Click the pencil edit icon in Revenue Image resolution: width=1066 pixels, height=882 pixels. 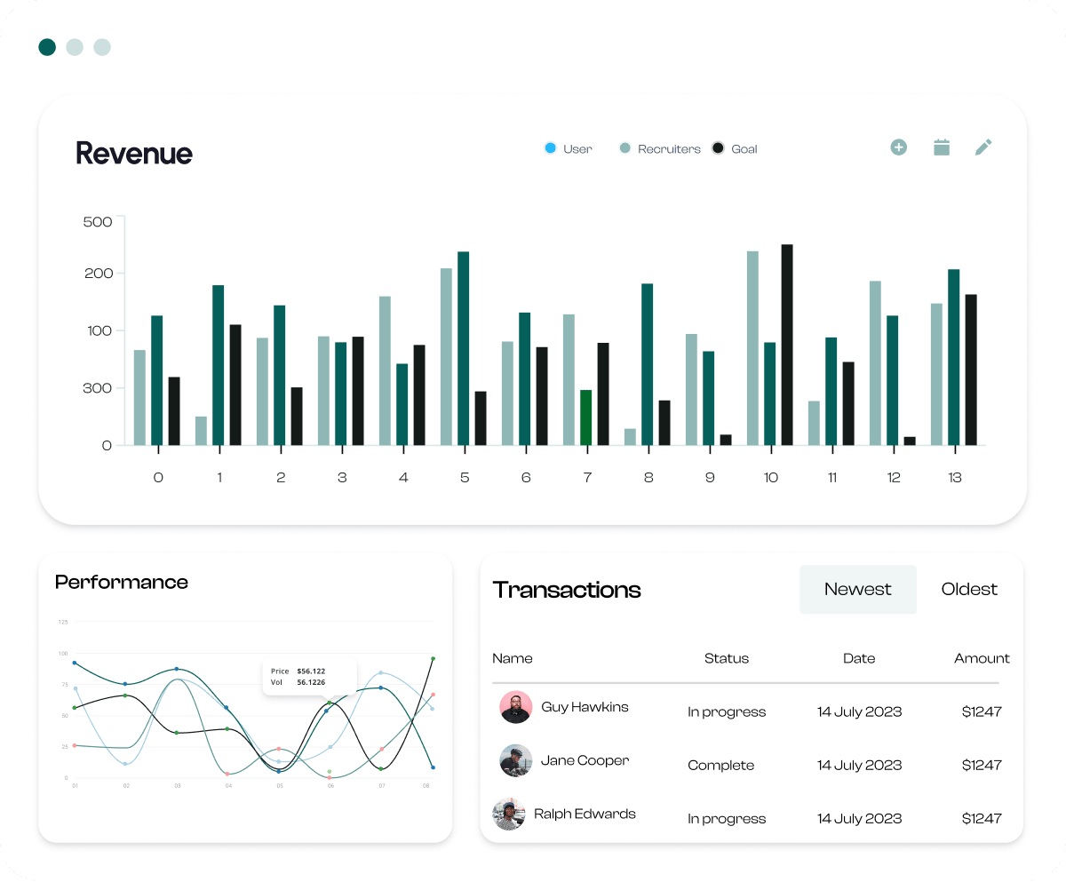click(983, 147)
